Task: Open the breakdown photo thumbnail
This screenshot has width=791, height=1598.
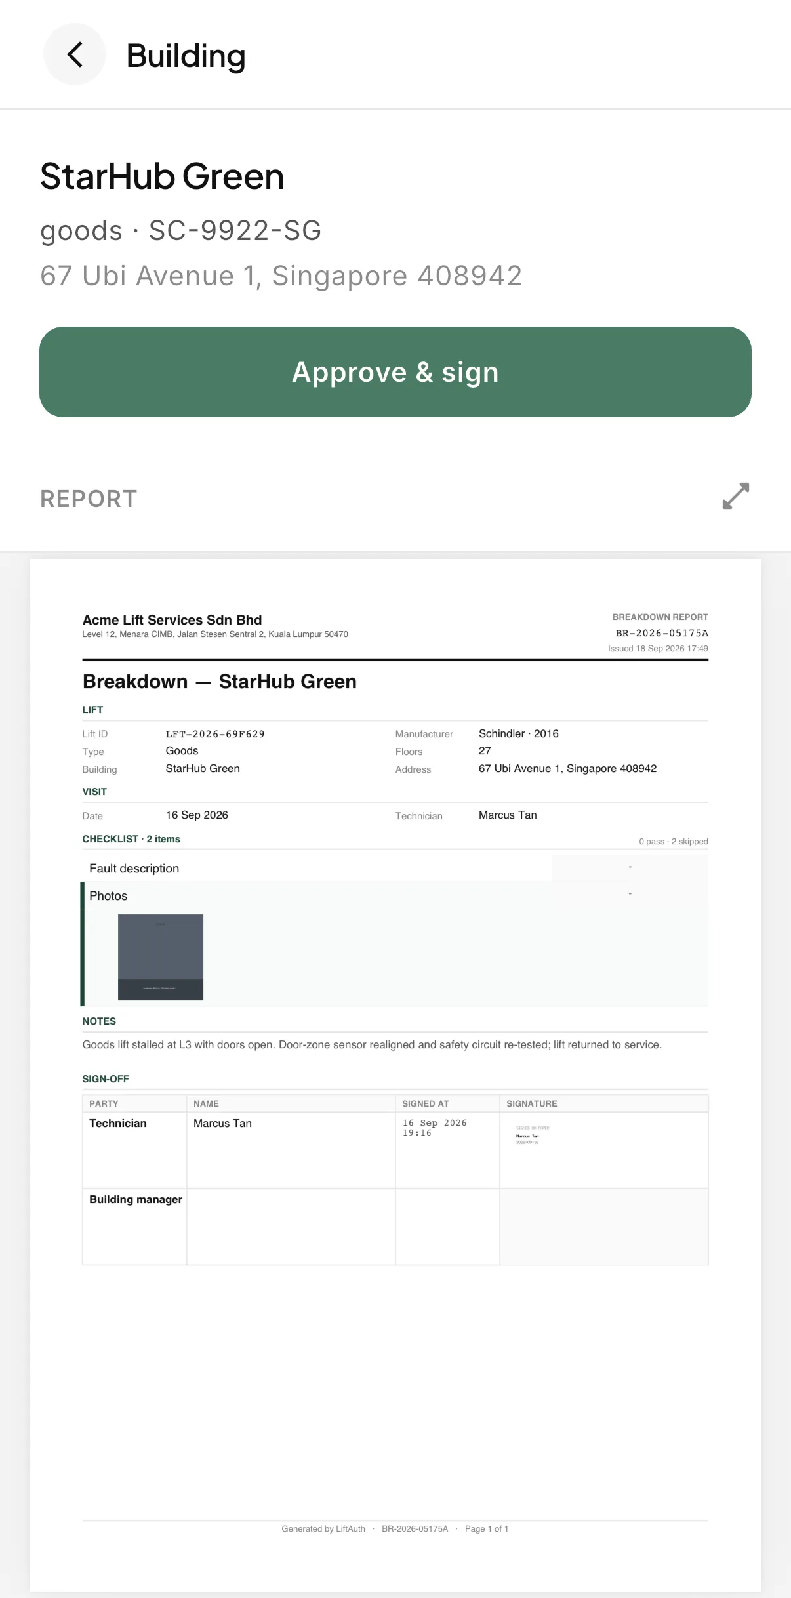Action: (161, 957)
